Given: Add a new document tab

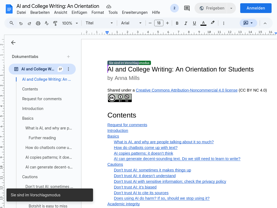Looking at the screenshot, I should click(x=68, y=57).
